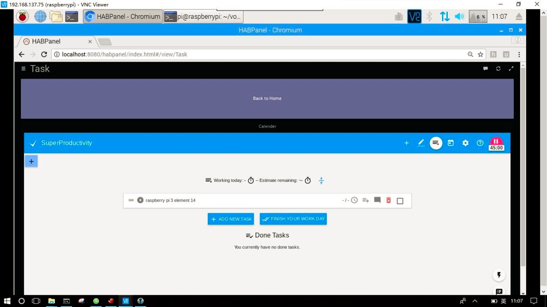Click the lightning bolt floating button
Screen dimensions: 547x307
pos(499,275)
